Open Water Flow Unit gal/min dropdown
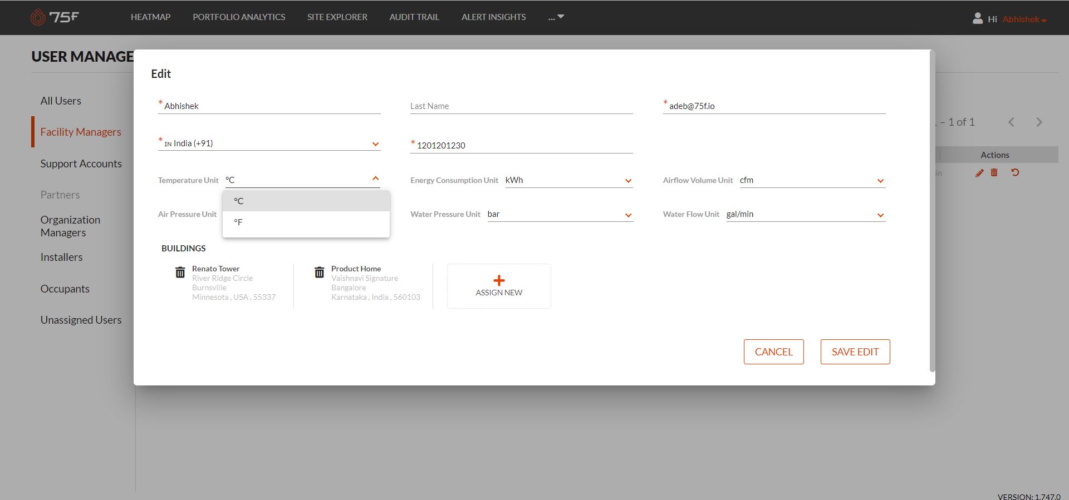1069x500 pixels. click(806, 214)
